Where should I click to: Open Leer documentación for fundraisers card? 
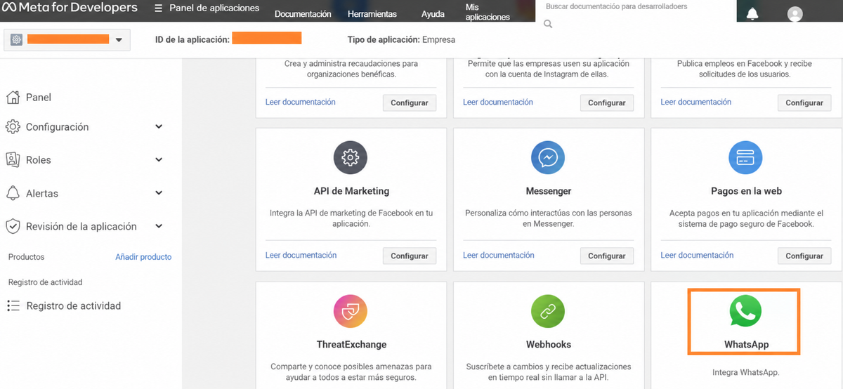(301, 102)
